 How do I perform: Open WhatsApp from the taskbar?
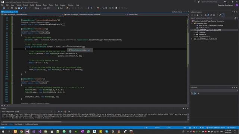point(89,131)
